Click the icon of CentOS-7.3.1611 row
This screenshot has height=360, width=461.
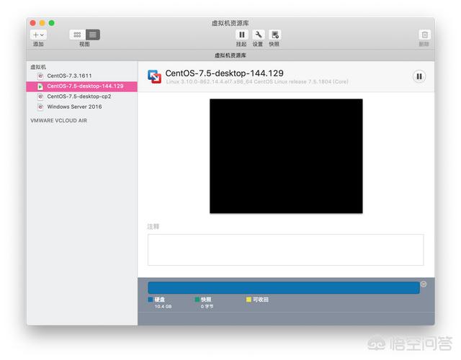40,76
